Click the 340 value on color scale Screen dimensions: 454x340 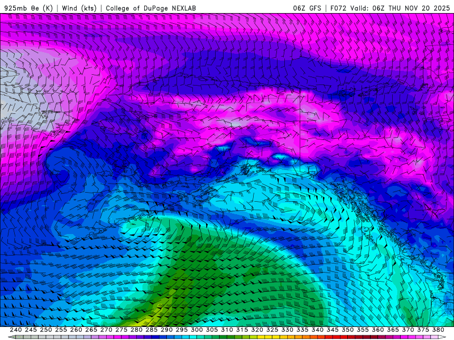[x=317, y=330]
